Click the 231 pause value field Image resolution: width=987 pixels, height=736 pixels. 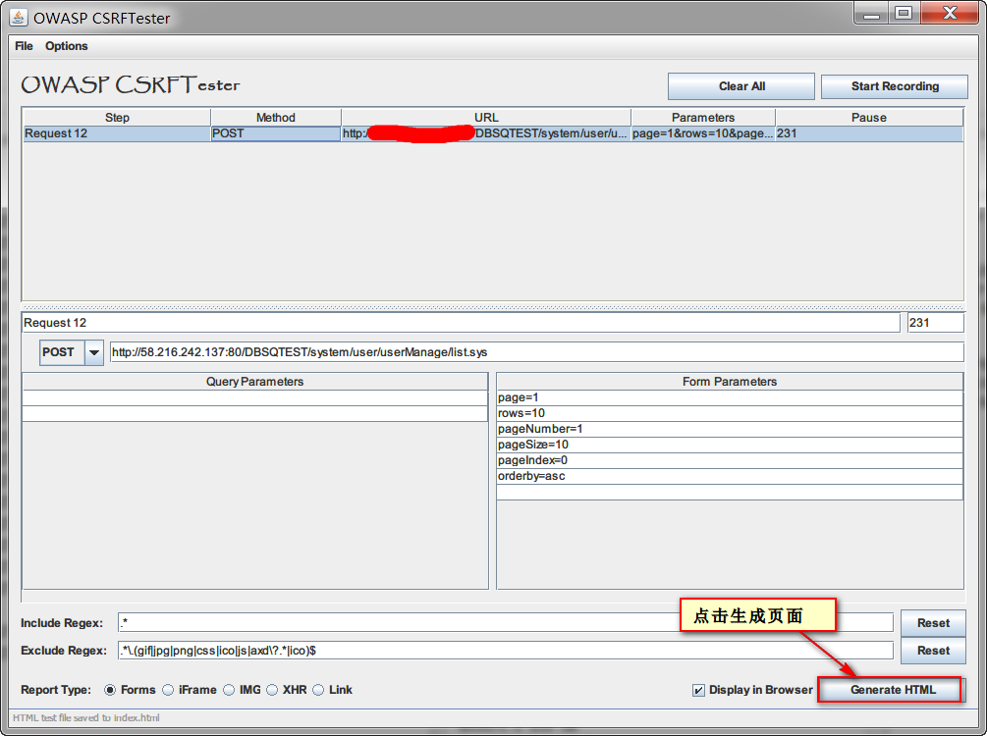pos(935,323)
